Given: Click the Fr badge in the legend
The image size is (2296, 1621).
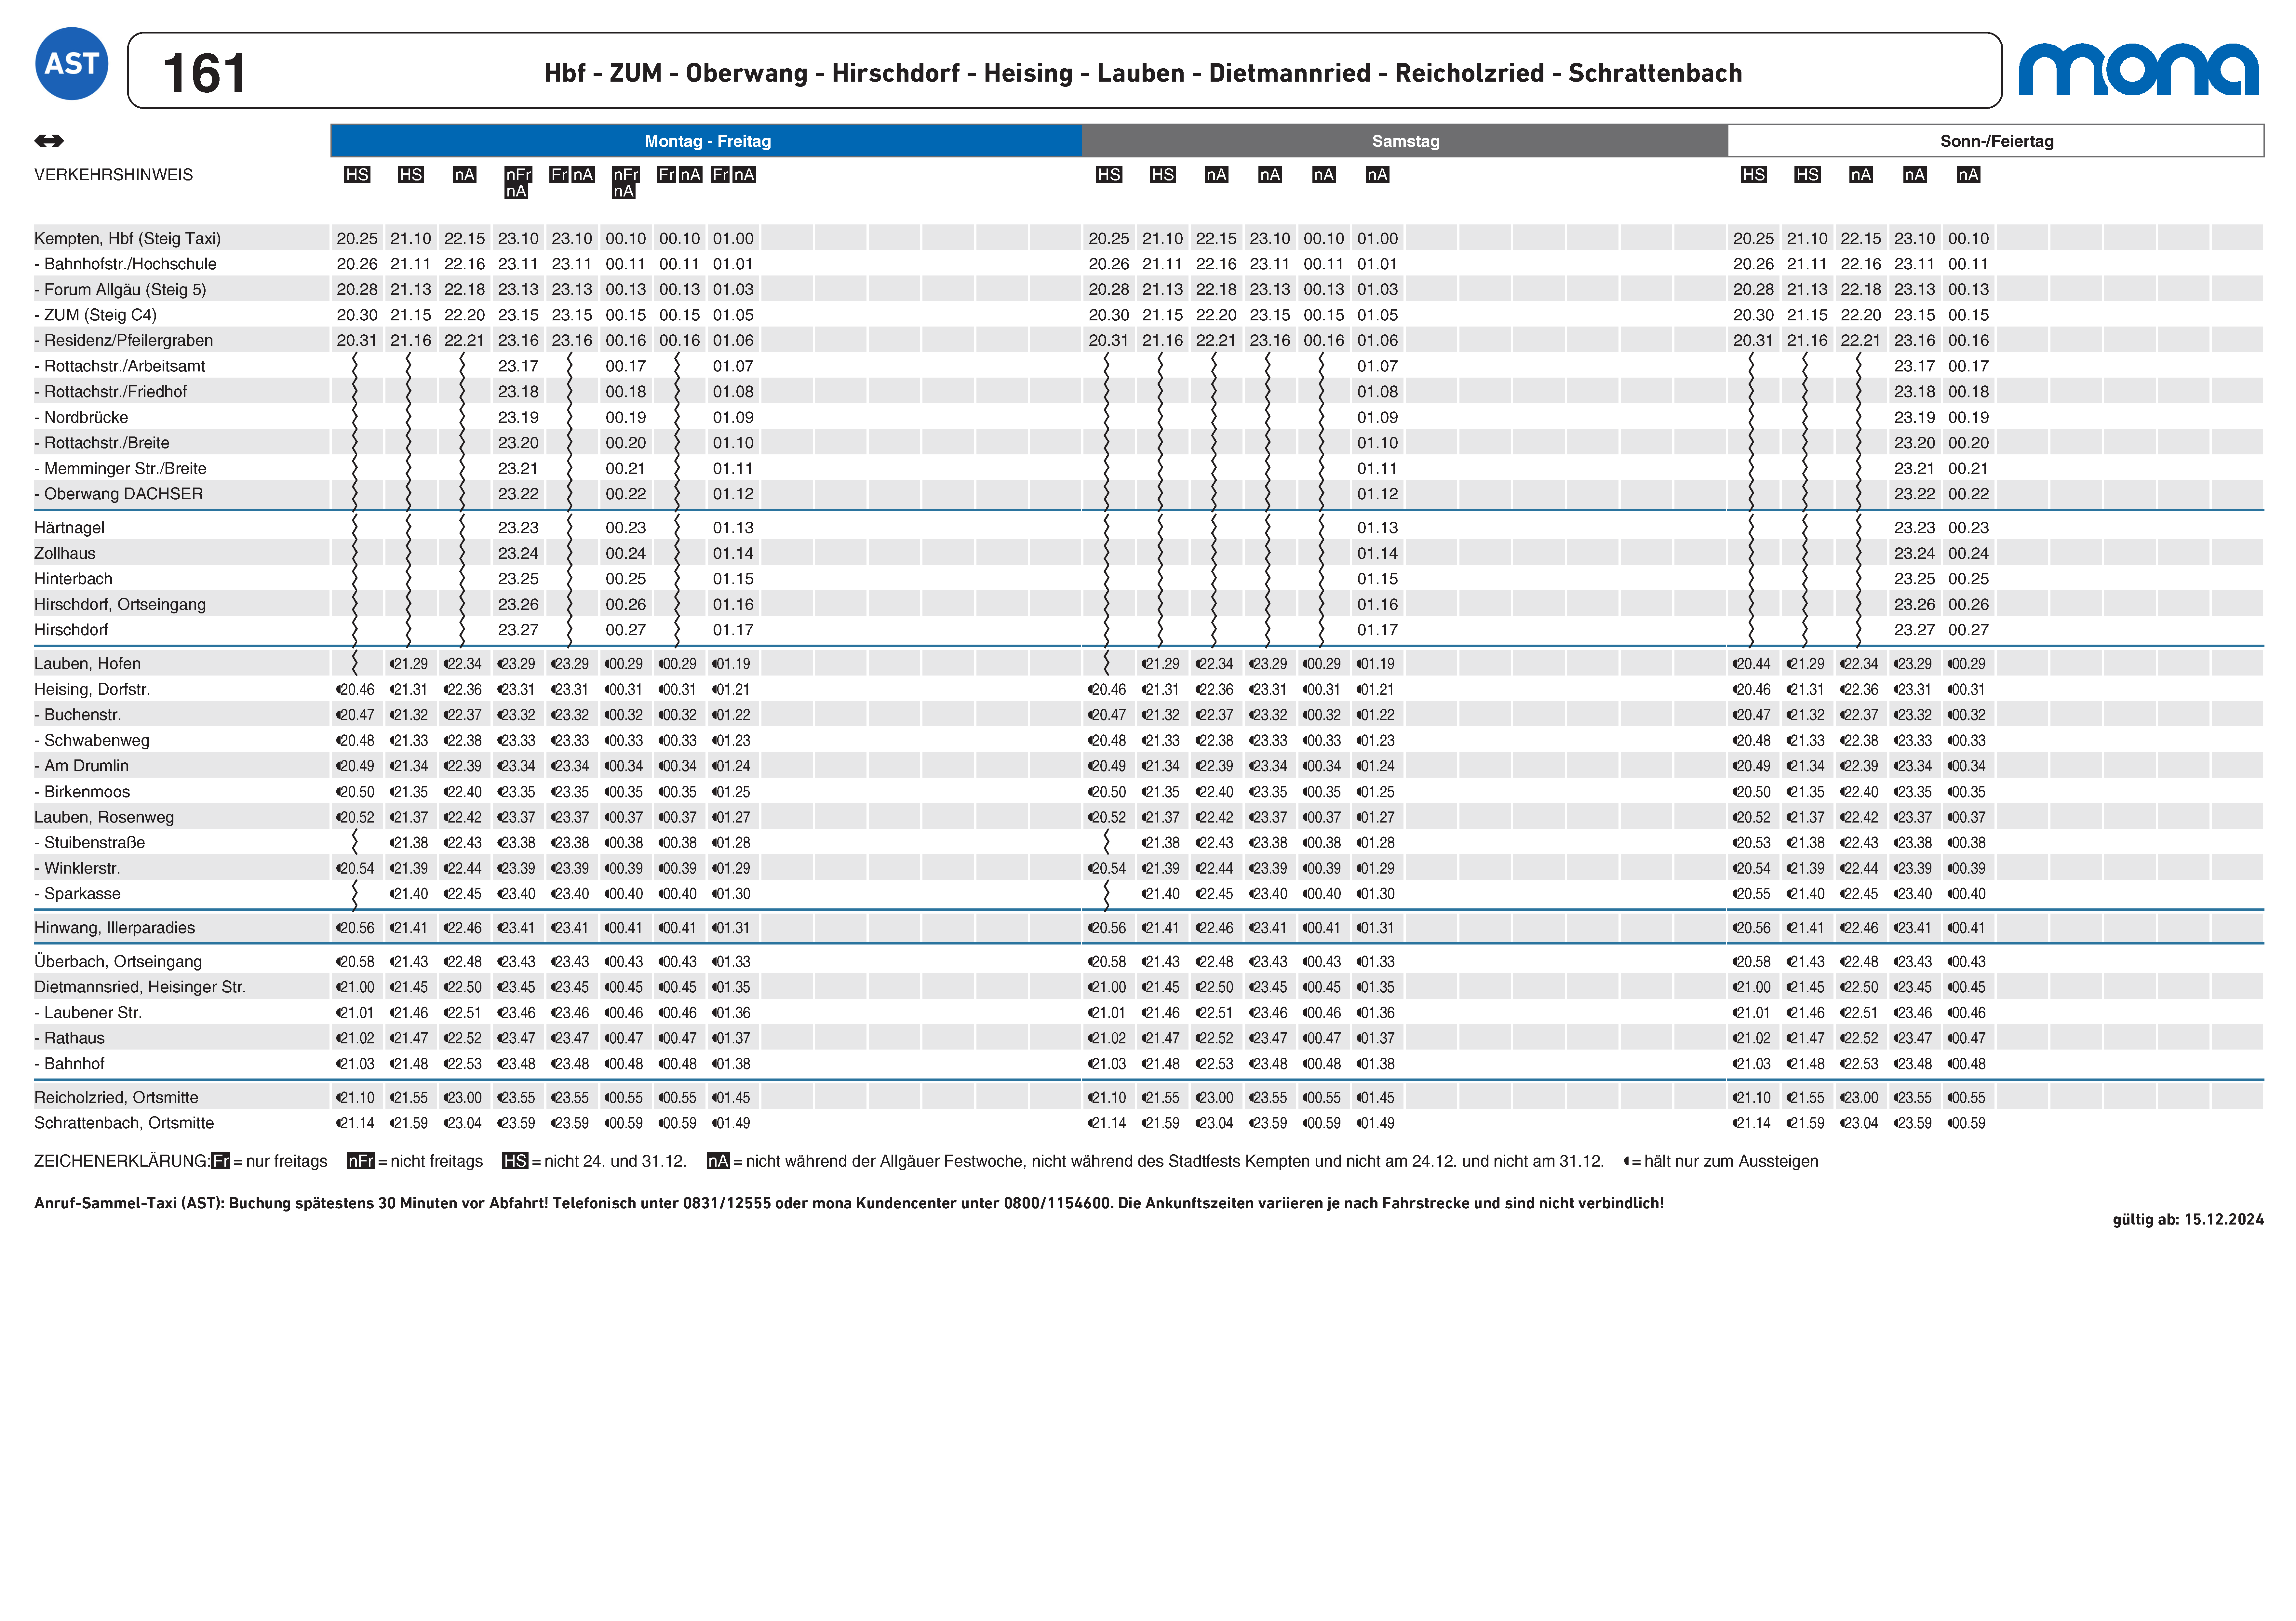Looking at the screenshot, I should point(221,1161).
